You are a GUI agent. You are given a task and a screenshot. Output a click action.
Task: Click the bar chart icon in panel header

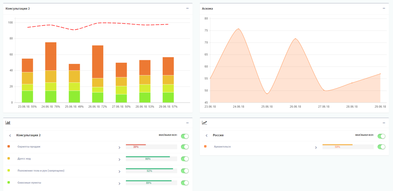tap(8, 123)
